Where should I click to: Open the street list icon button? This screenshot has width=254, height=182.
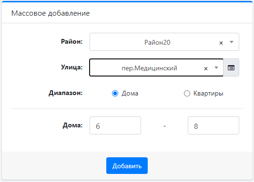(231, 67)
